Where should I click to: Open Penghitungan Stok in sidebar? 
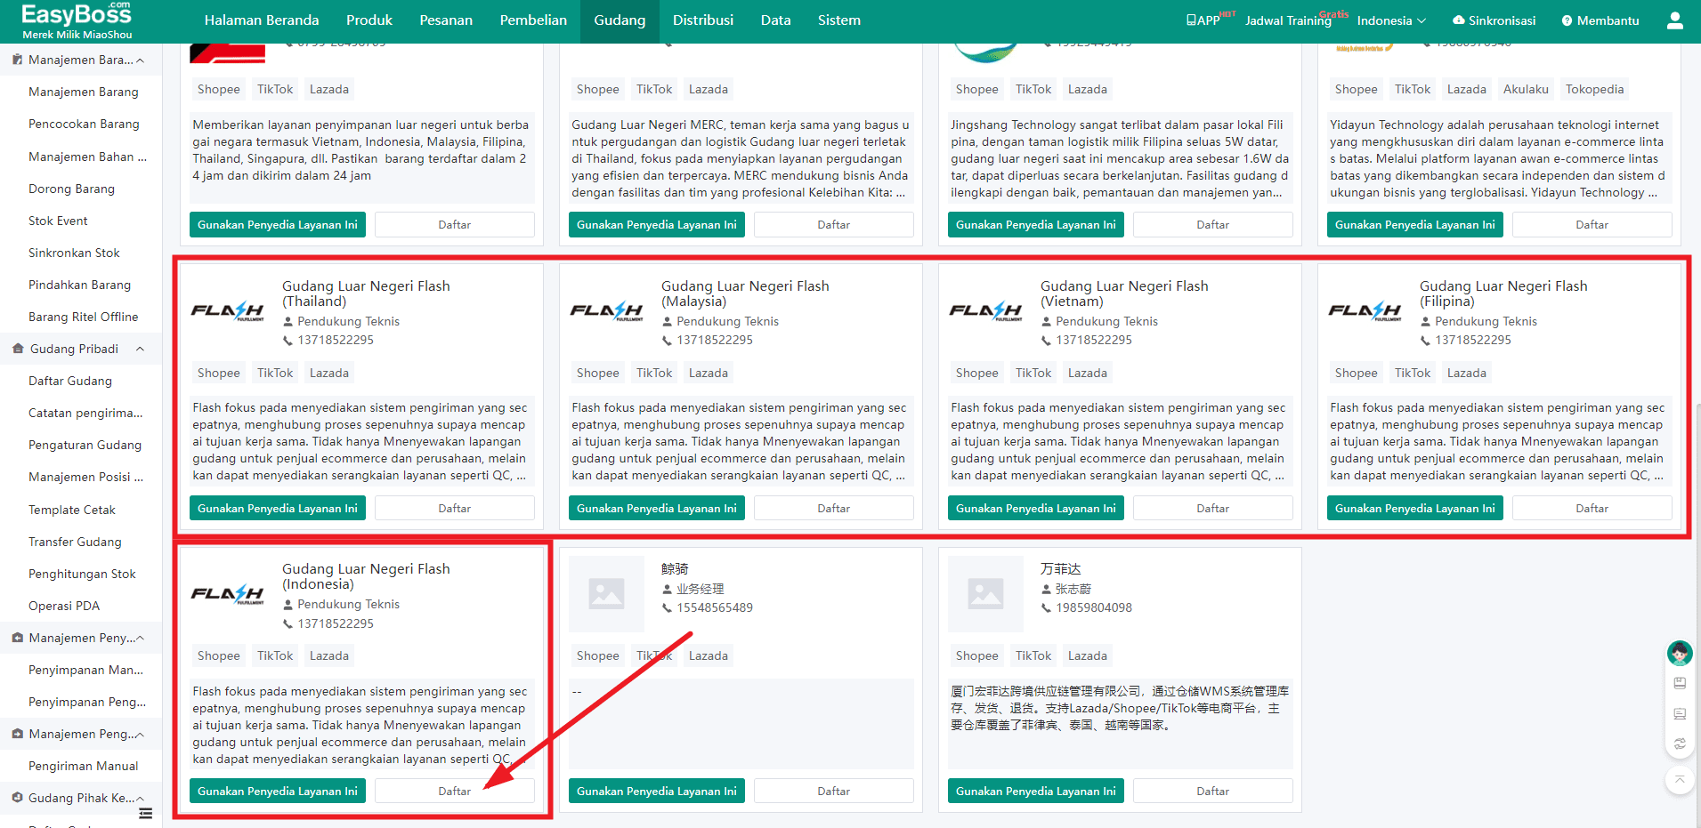82,574
